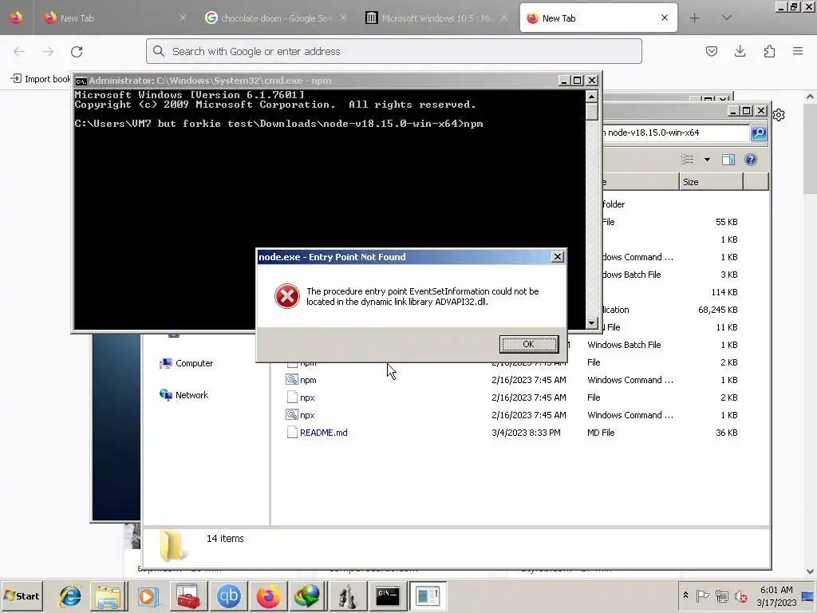Switch to chocolate doom Google Search tab
Viewport: 817px width, 613px height.
(x=275, y=18)
